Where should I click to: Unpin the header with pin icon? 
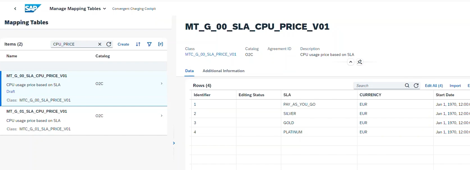[x=360, y=62]
